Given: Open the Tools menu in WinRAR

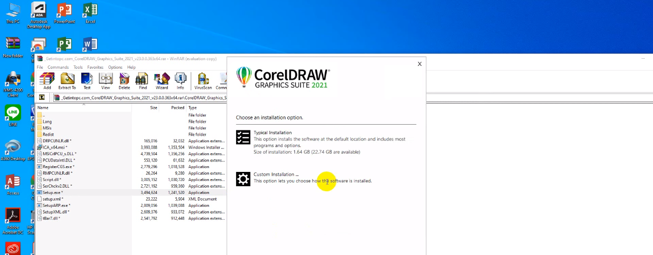Looking at the screenshot, I should pos(78,67).
